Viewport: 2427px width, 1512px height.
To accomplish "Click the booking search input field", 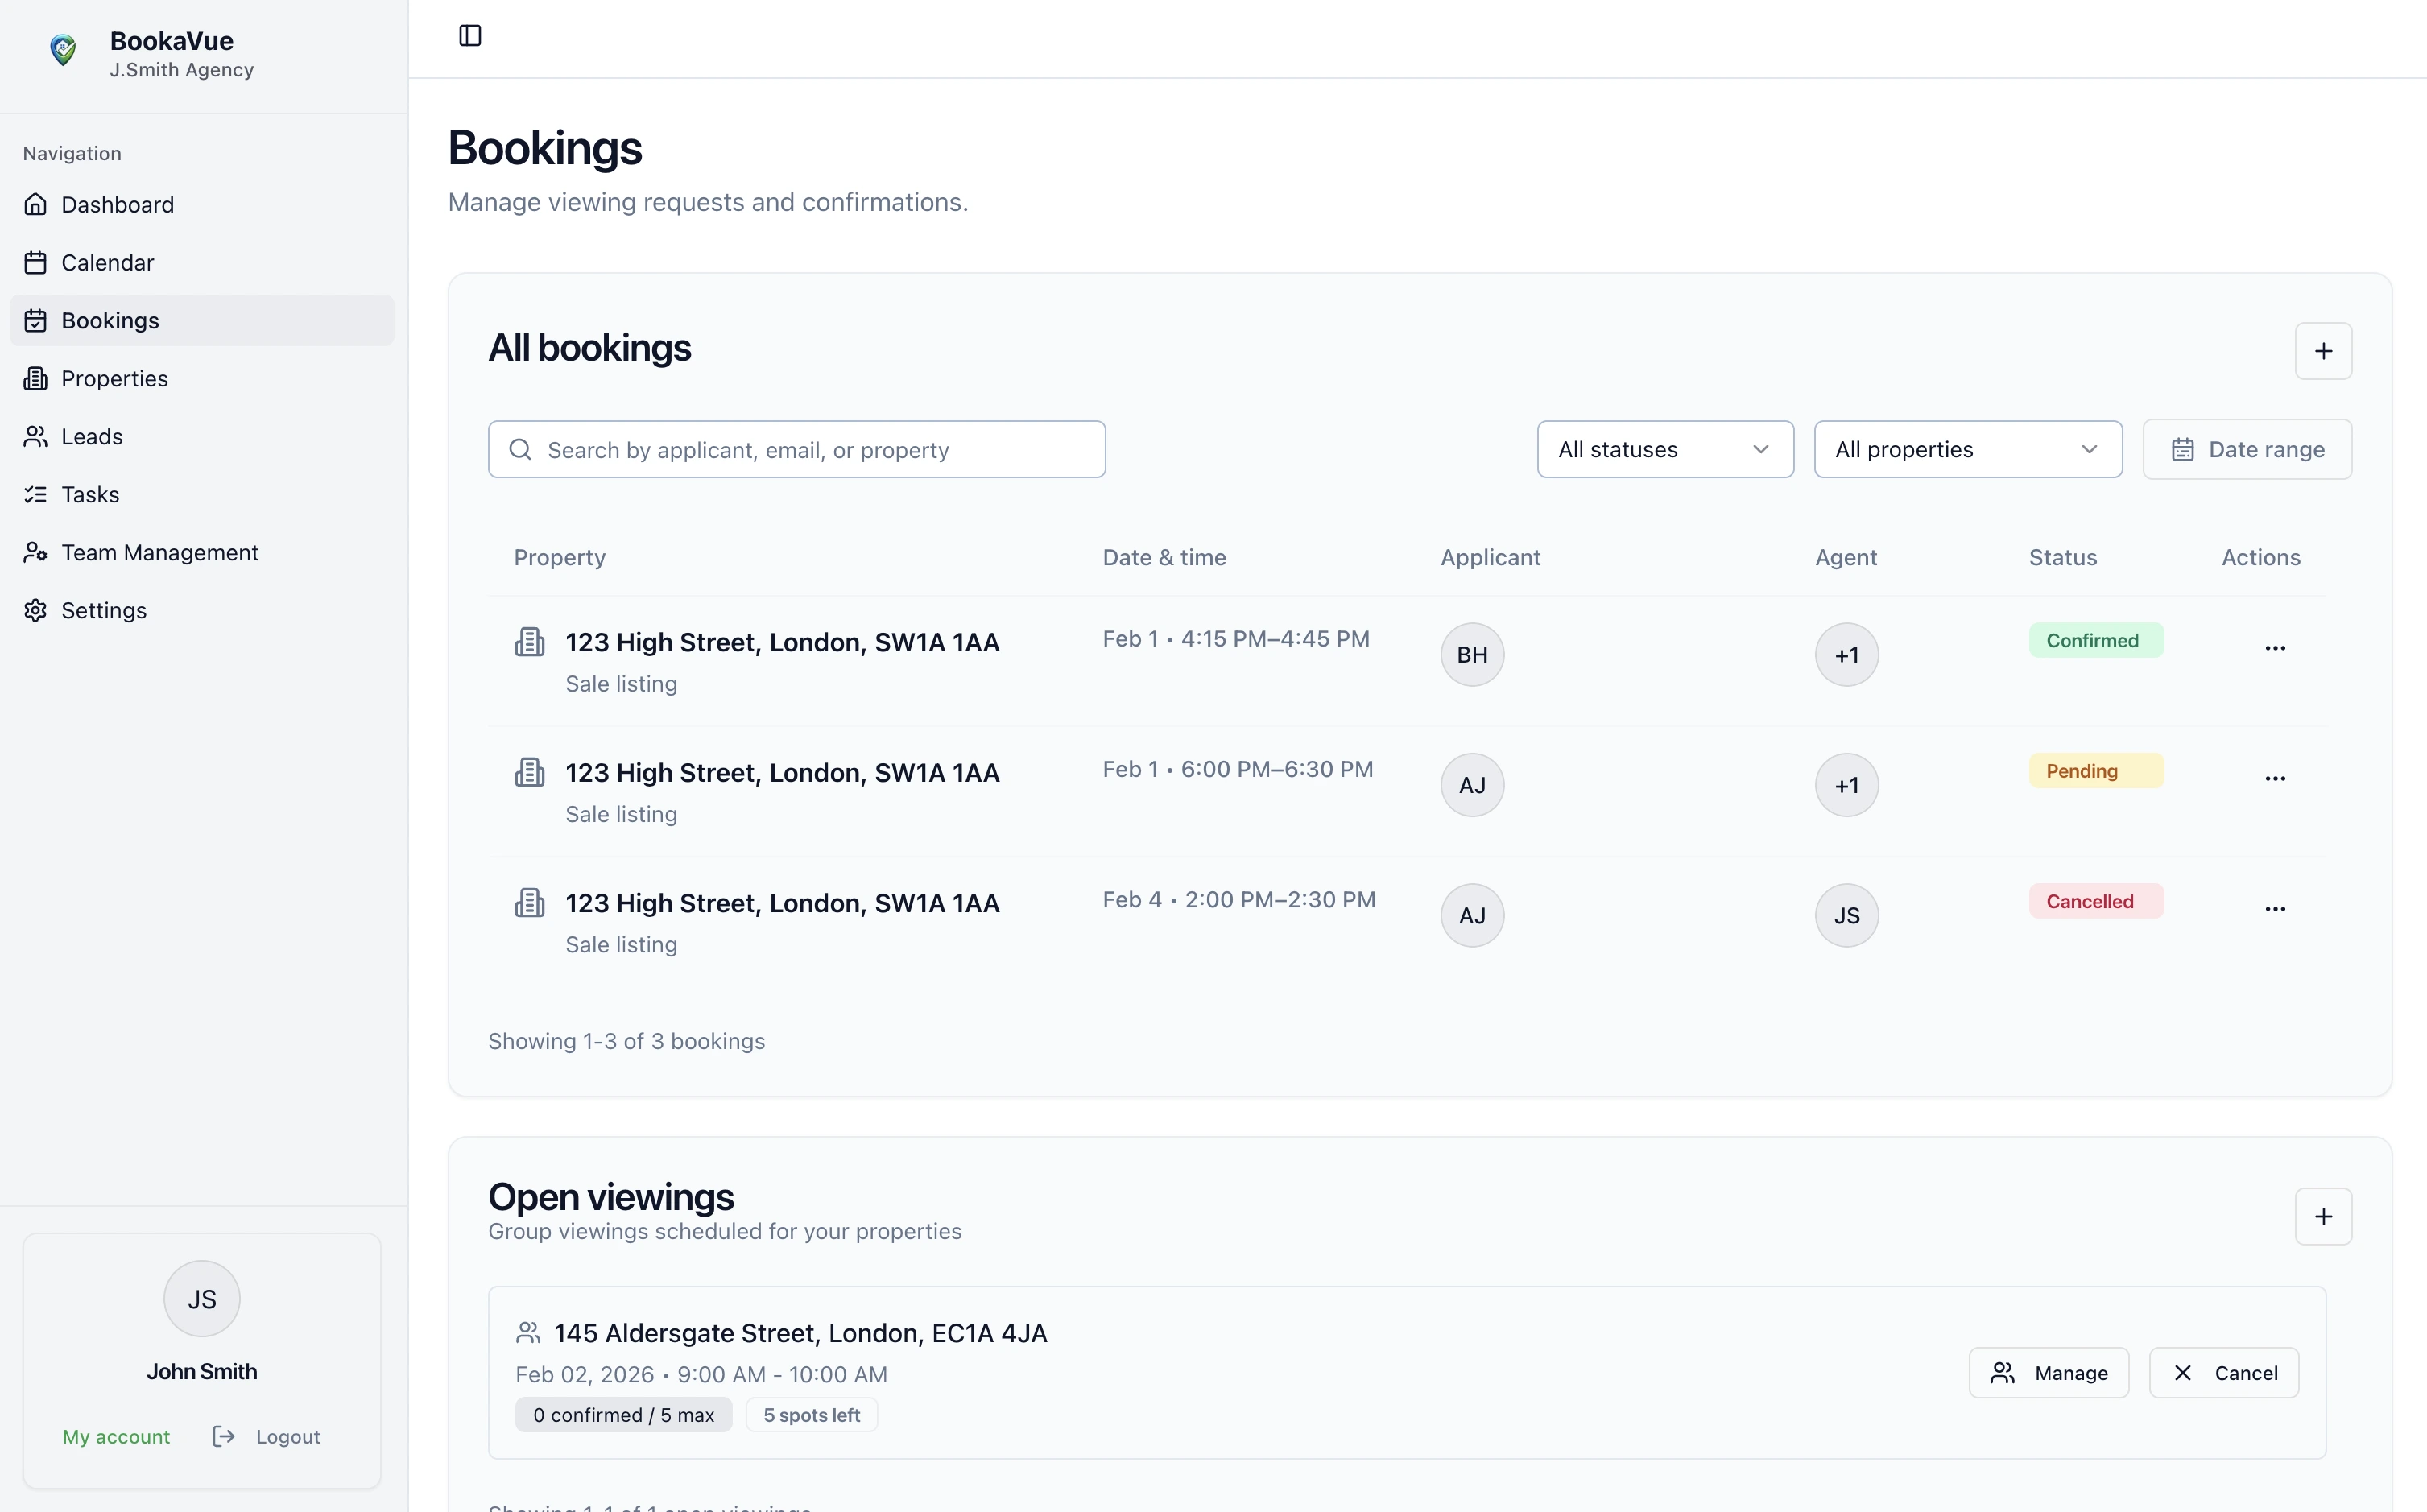I will (796, 449).
